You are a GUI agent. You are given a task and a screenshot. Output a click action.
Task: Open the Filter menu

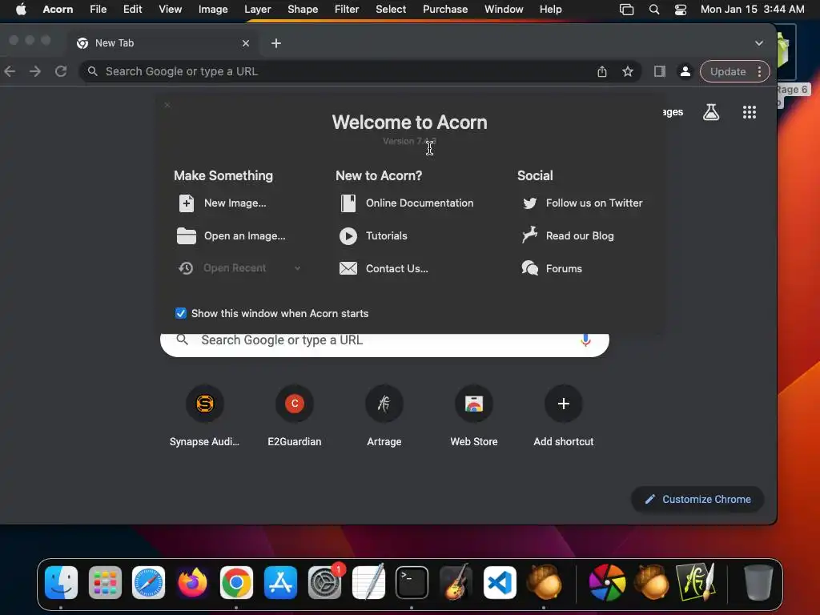click(347, 10)
